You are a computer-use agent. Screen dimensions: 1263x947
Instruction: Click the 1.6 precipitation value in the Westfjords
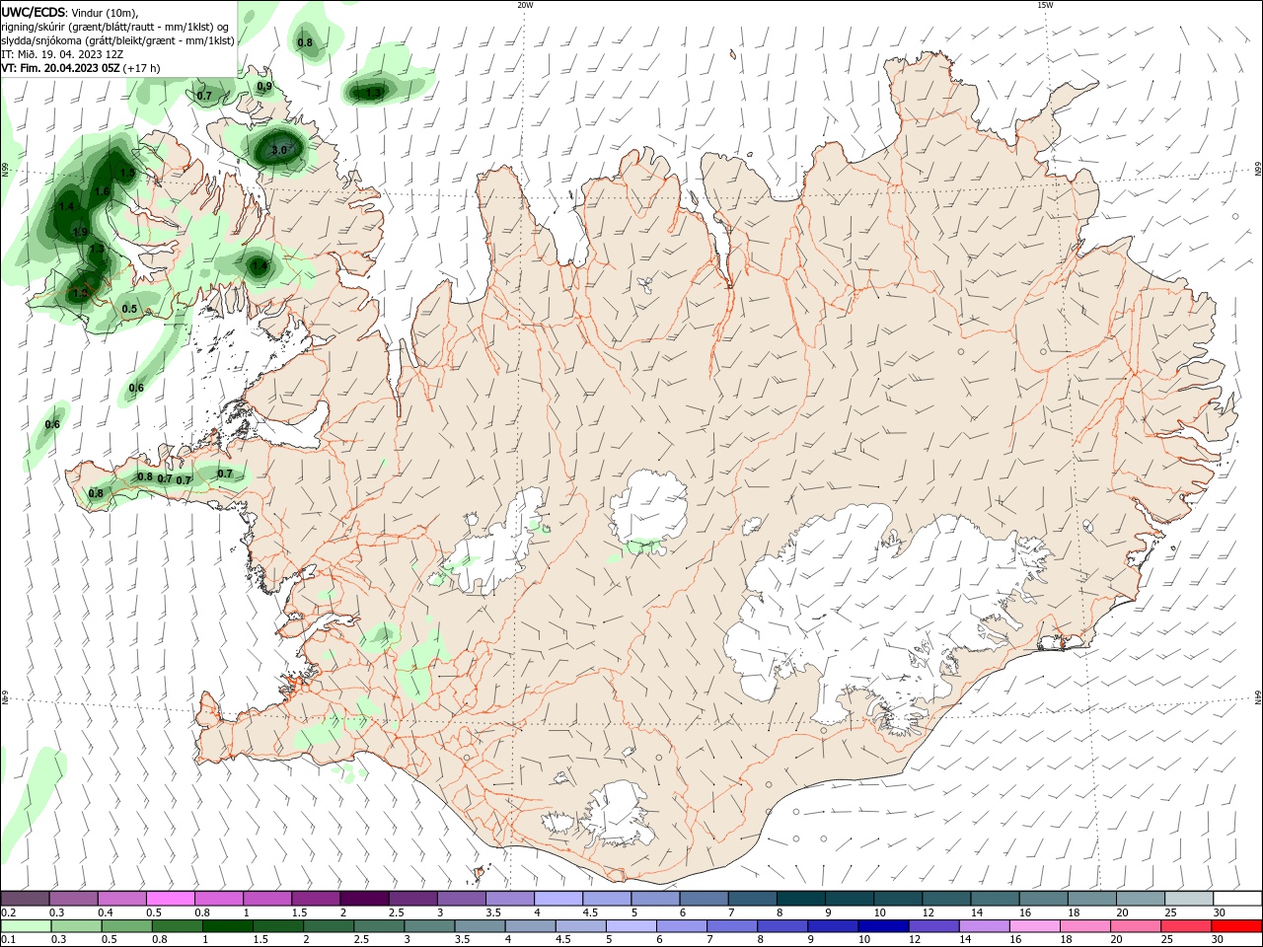click(102, 191)
